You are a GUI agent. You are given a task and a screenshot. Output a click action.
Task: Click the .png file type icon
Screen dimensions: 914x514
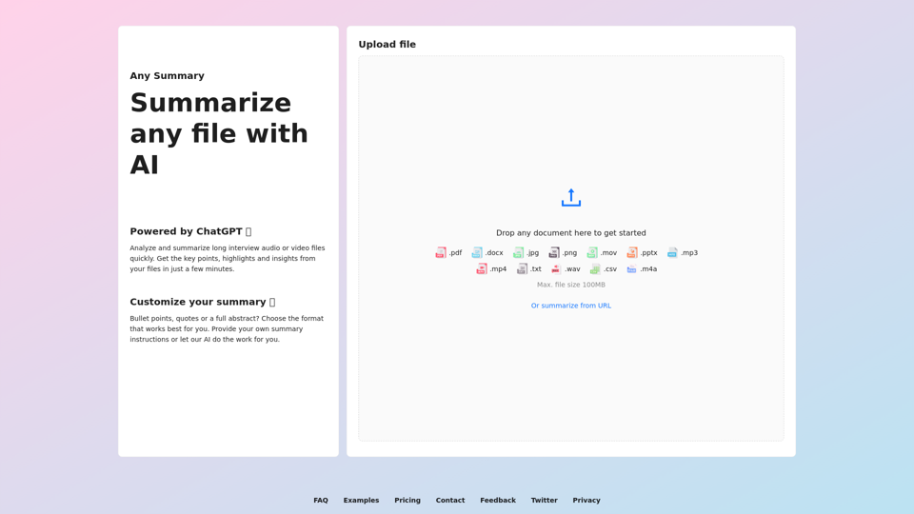[554, 252]
